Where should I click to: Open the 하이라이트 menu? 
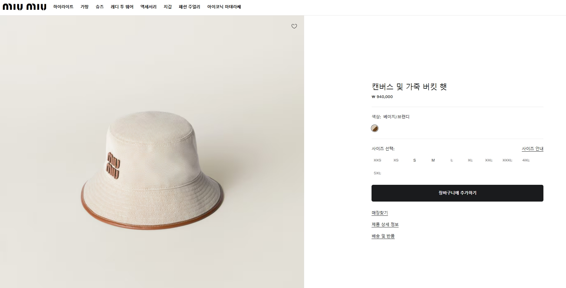point(64,7)
